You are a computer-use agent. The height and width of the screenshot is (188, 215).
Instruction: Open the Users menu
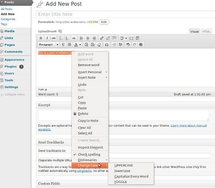9,73
